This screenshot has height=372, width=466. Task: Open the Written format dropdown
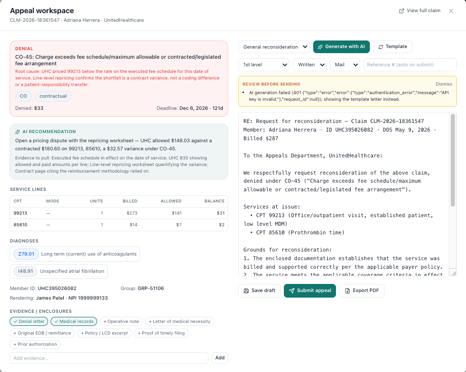coord(310,65)
